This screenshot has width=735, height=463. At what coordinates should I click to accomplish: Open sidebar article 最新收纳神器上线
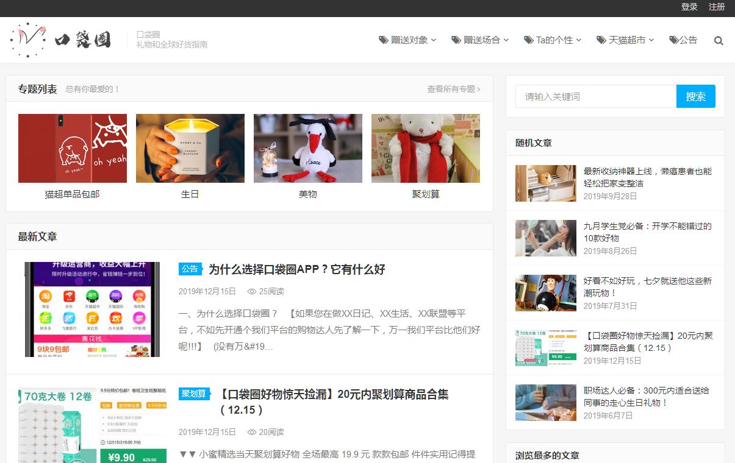tap(647, 177)
